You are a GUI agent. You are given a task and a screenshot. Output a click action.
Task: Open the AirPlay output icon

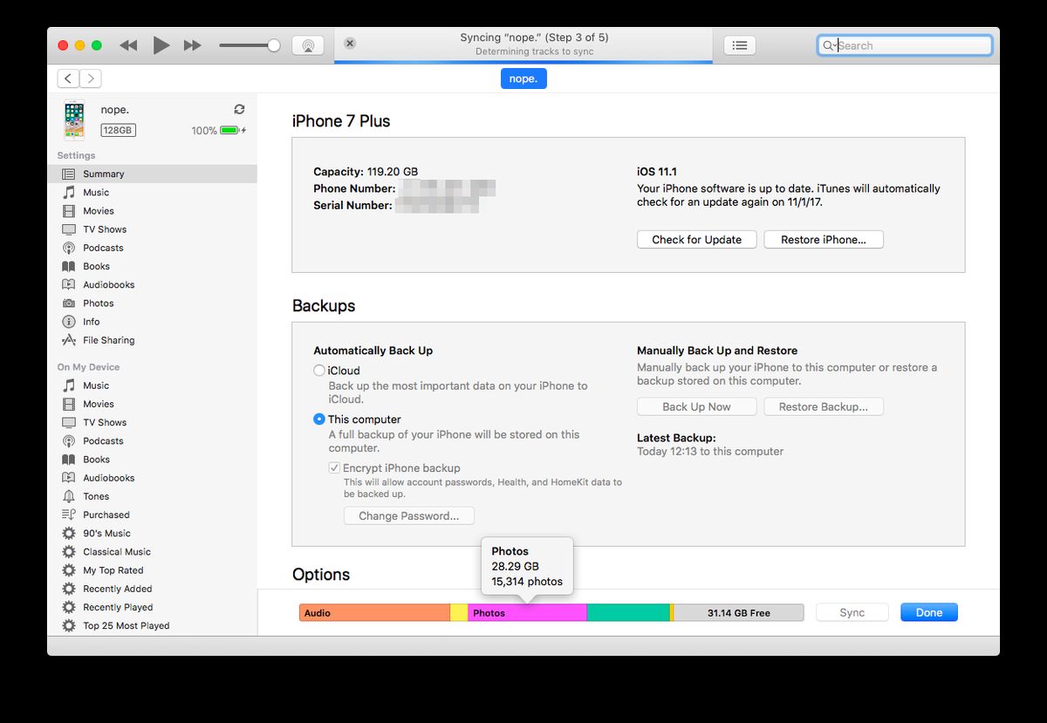pyautogui.click(x=307, y=45)
